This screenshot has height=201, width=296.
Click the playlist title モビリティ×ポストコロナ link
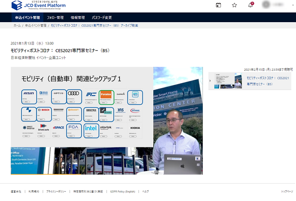click(x=268, y=81)
